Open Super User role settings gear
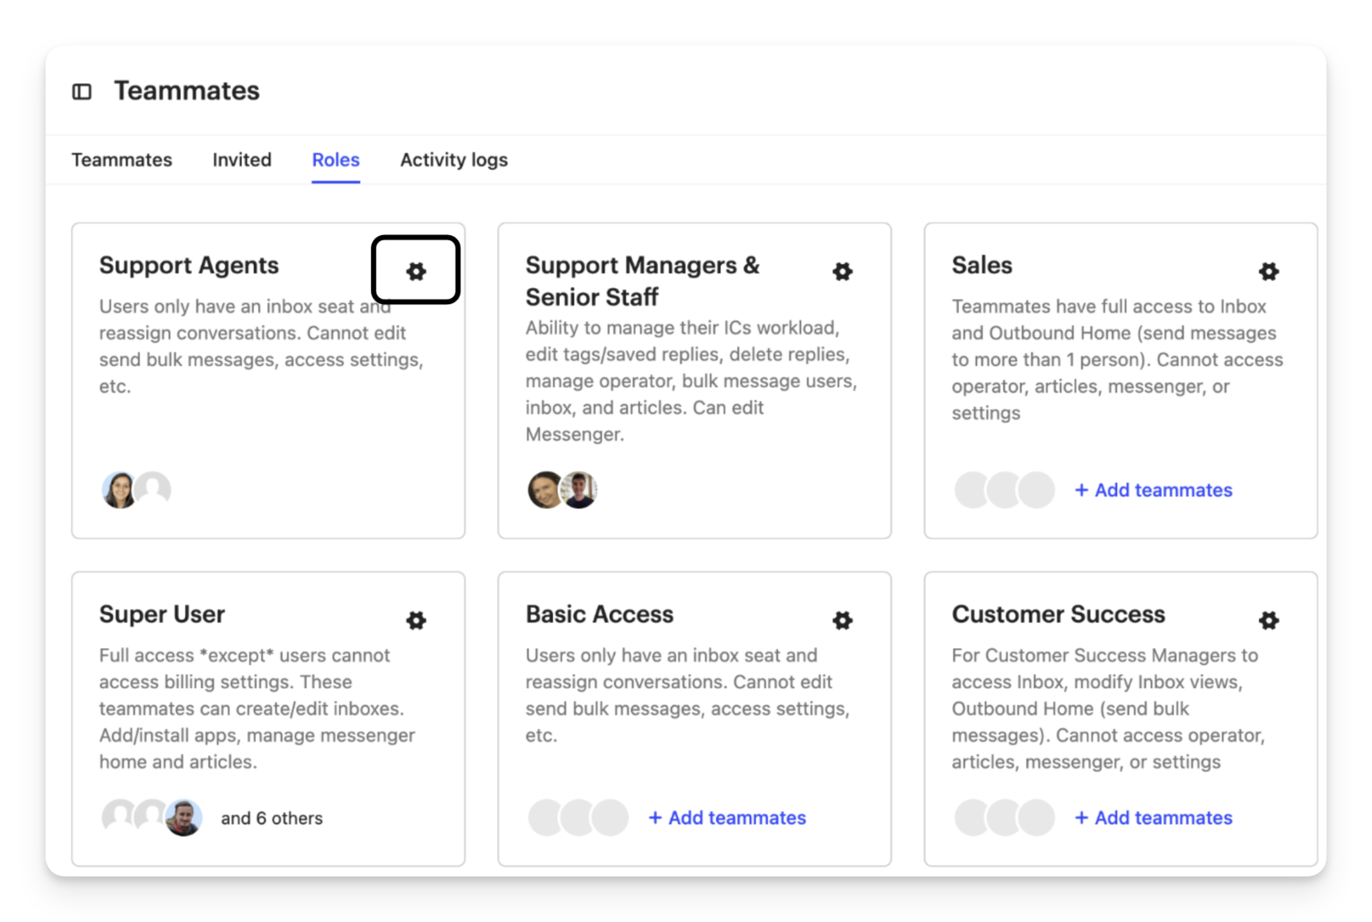The width and height of the screenshot is (1372, 922). pyautogui.click(x=416, y=620)
